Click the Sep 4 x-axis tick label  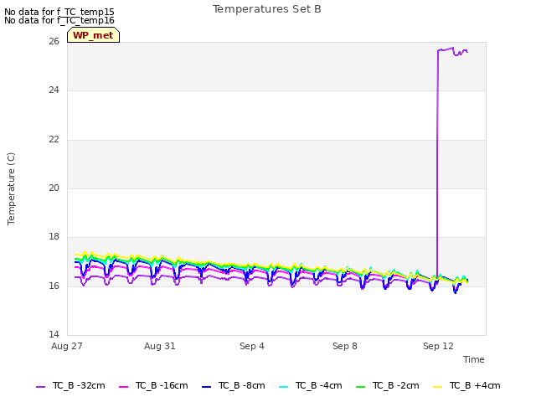[x=252, y=346]
